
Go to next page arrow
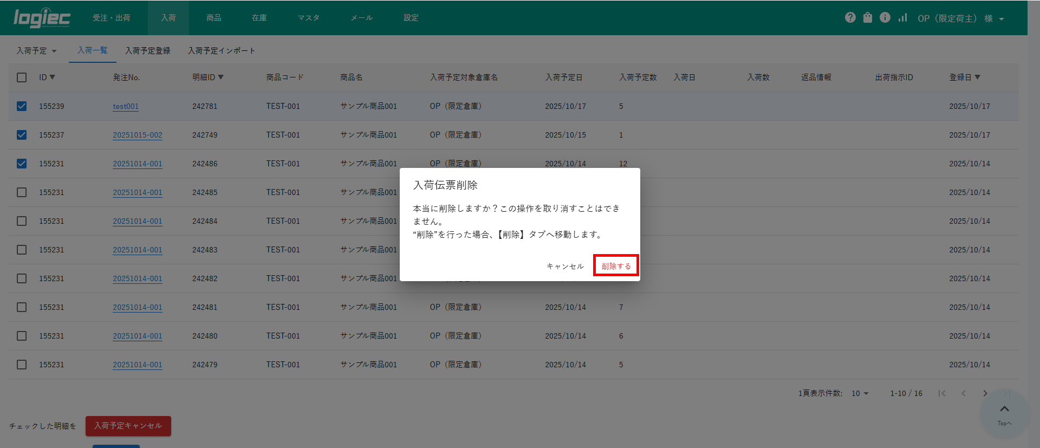985,393
